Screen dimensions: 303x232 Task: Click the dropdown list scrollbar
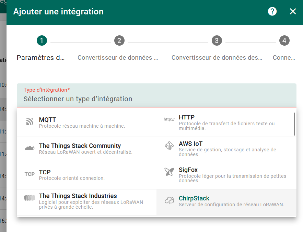294,124
